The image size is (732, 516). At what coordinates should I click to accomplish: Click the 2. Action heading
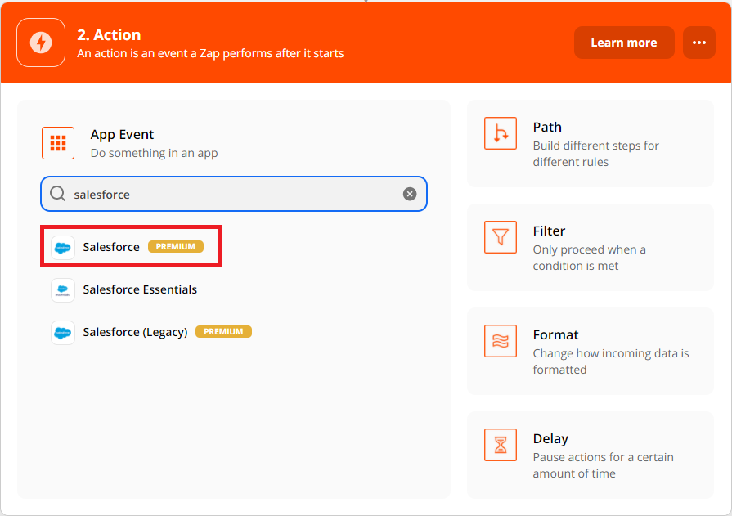[109, 35]
